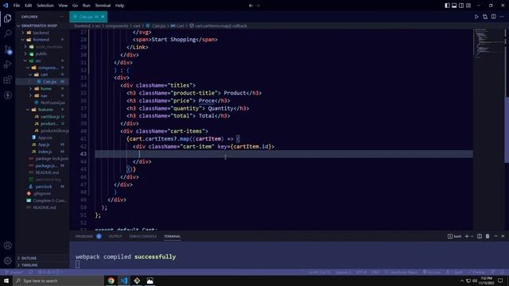Click the Go Live status bar button
Screen dimensions: 509x286
click(432, 272)
